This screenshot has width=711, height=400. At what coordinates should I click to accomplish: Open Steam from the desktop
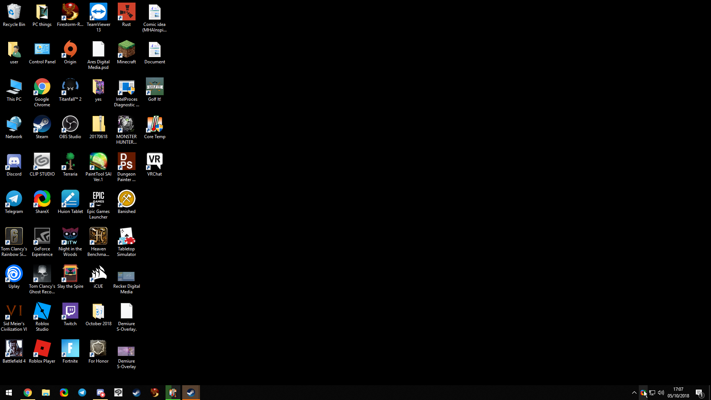(41, 124)
